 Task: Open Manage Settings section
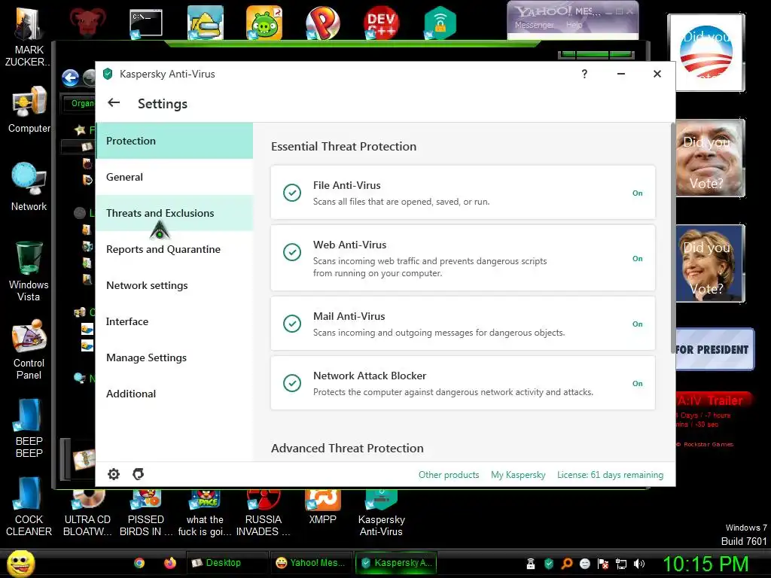(x=175, y=357)
